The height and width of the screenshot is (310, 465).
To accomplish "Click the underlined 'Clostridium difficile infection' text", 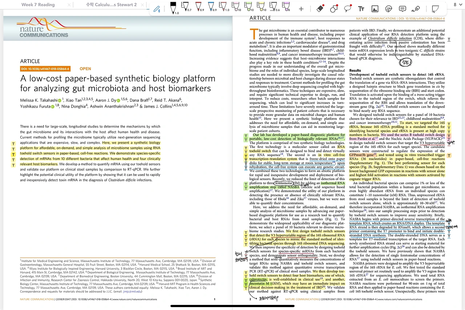I will [x=390, y=39].
